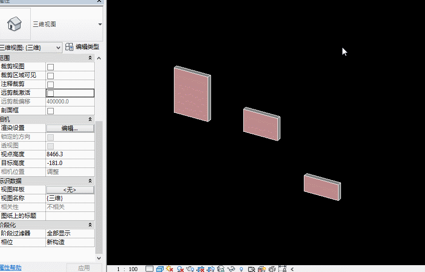
Task: Select the shortest pink wall at lower right
Action: [322, 187]
